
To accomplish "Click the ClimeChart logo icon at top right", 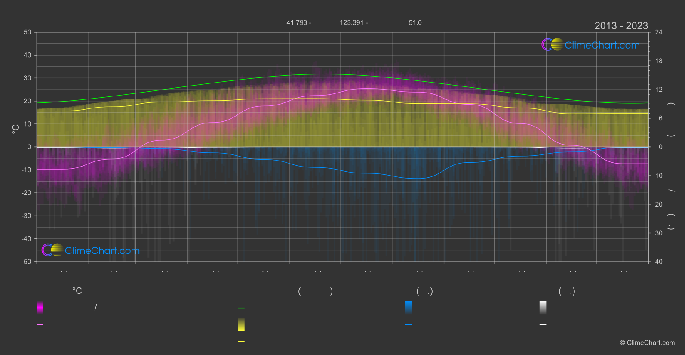I will click(x=553, y=44).
